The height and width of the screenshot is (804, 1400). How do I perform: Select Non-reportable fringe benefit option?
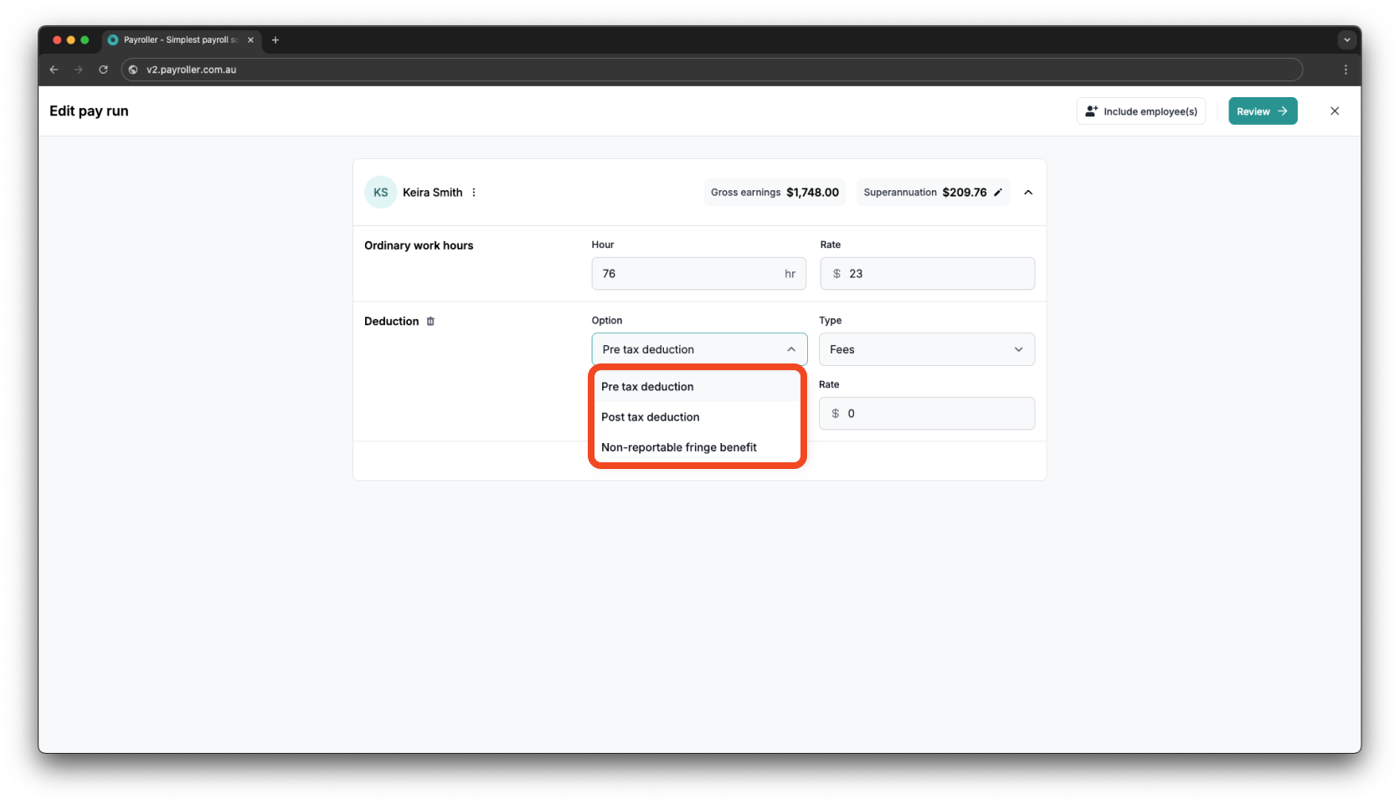click(x=679, y=446)
